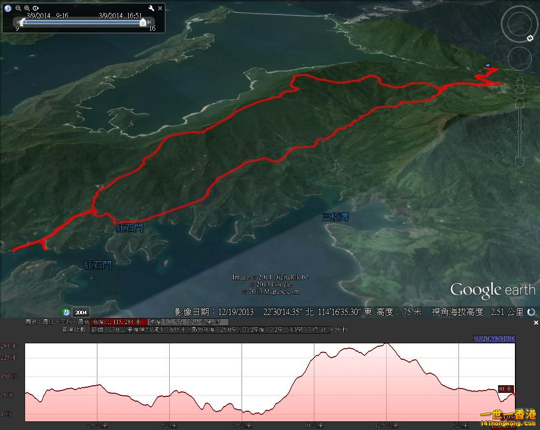The width and height of the screenshot is (540, 430).
Task: Step time slider forward
Action: 150,22
